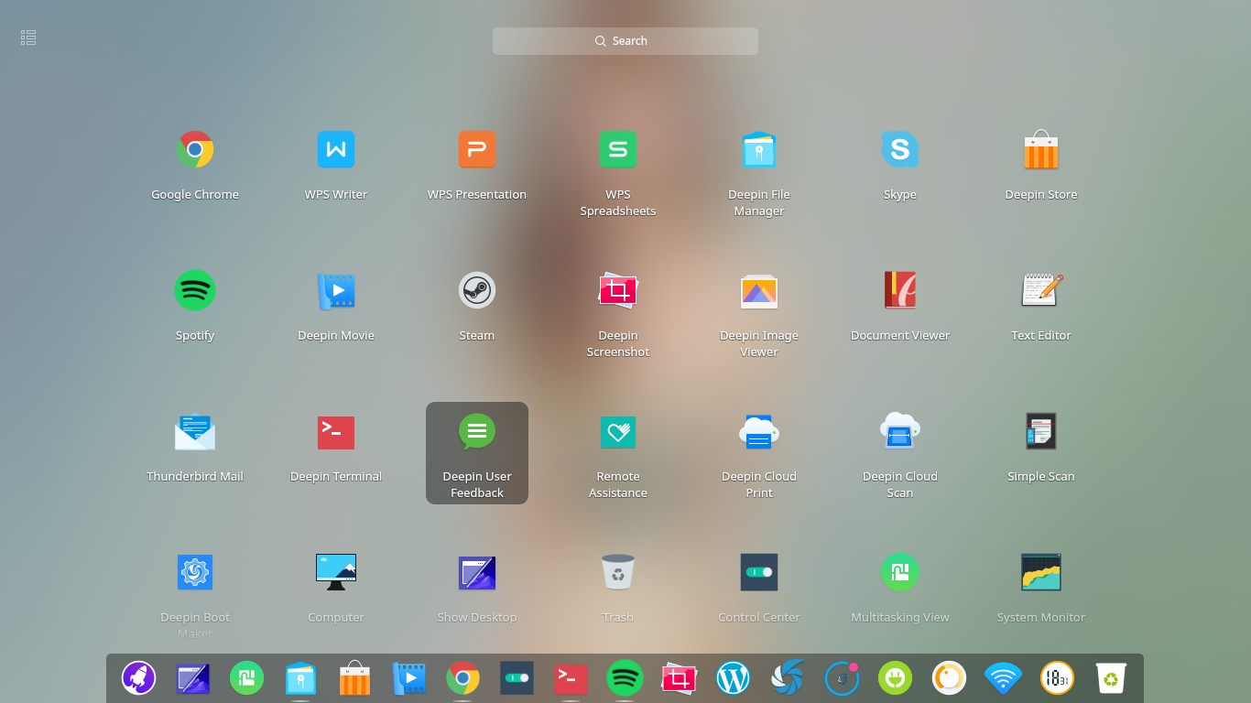Open the WordPress icon in the dock
The width and height of the screenshot is (1251, 703).
point(734,678)
